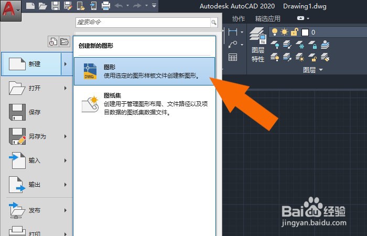Open the Customize Quick Access Toolbar dropdown

[x=154, y=5]
